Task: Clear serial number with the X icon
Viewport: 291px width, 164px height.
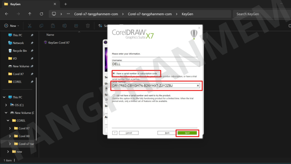Action: (x=198, y=86)
